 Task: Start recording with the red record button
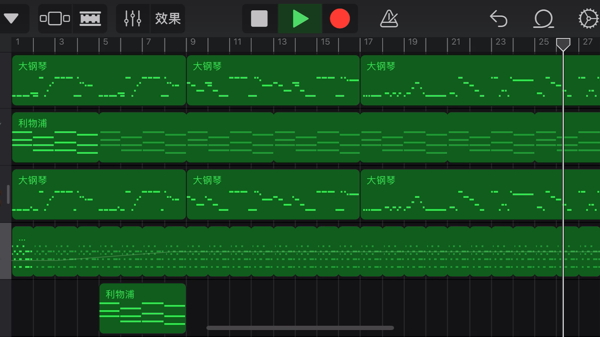pos(340,19)
